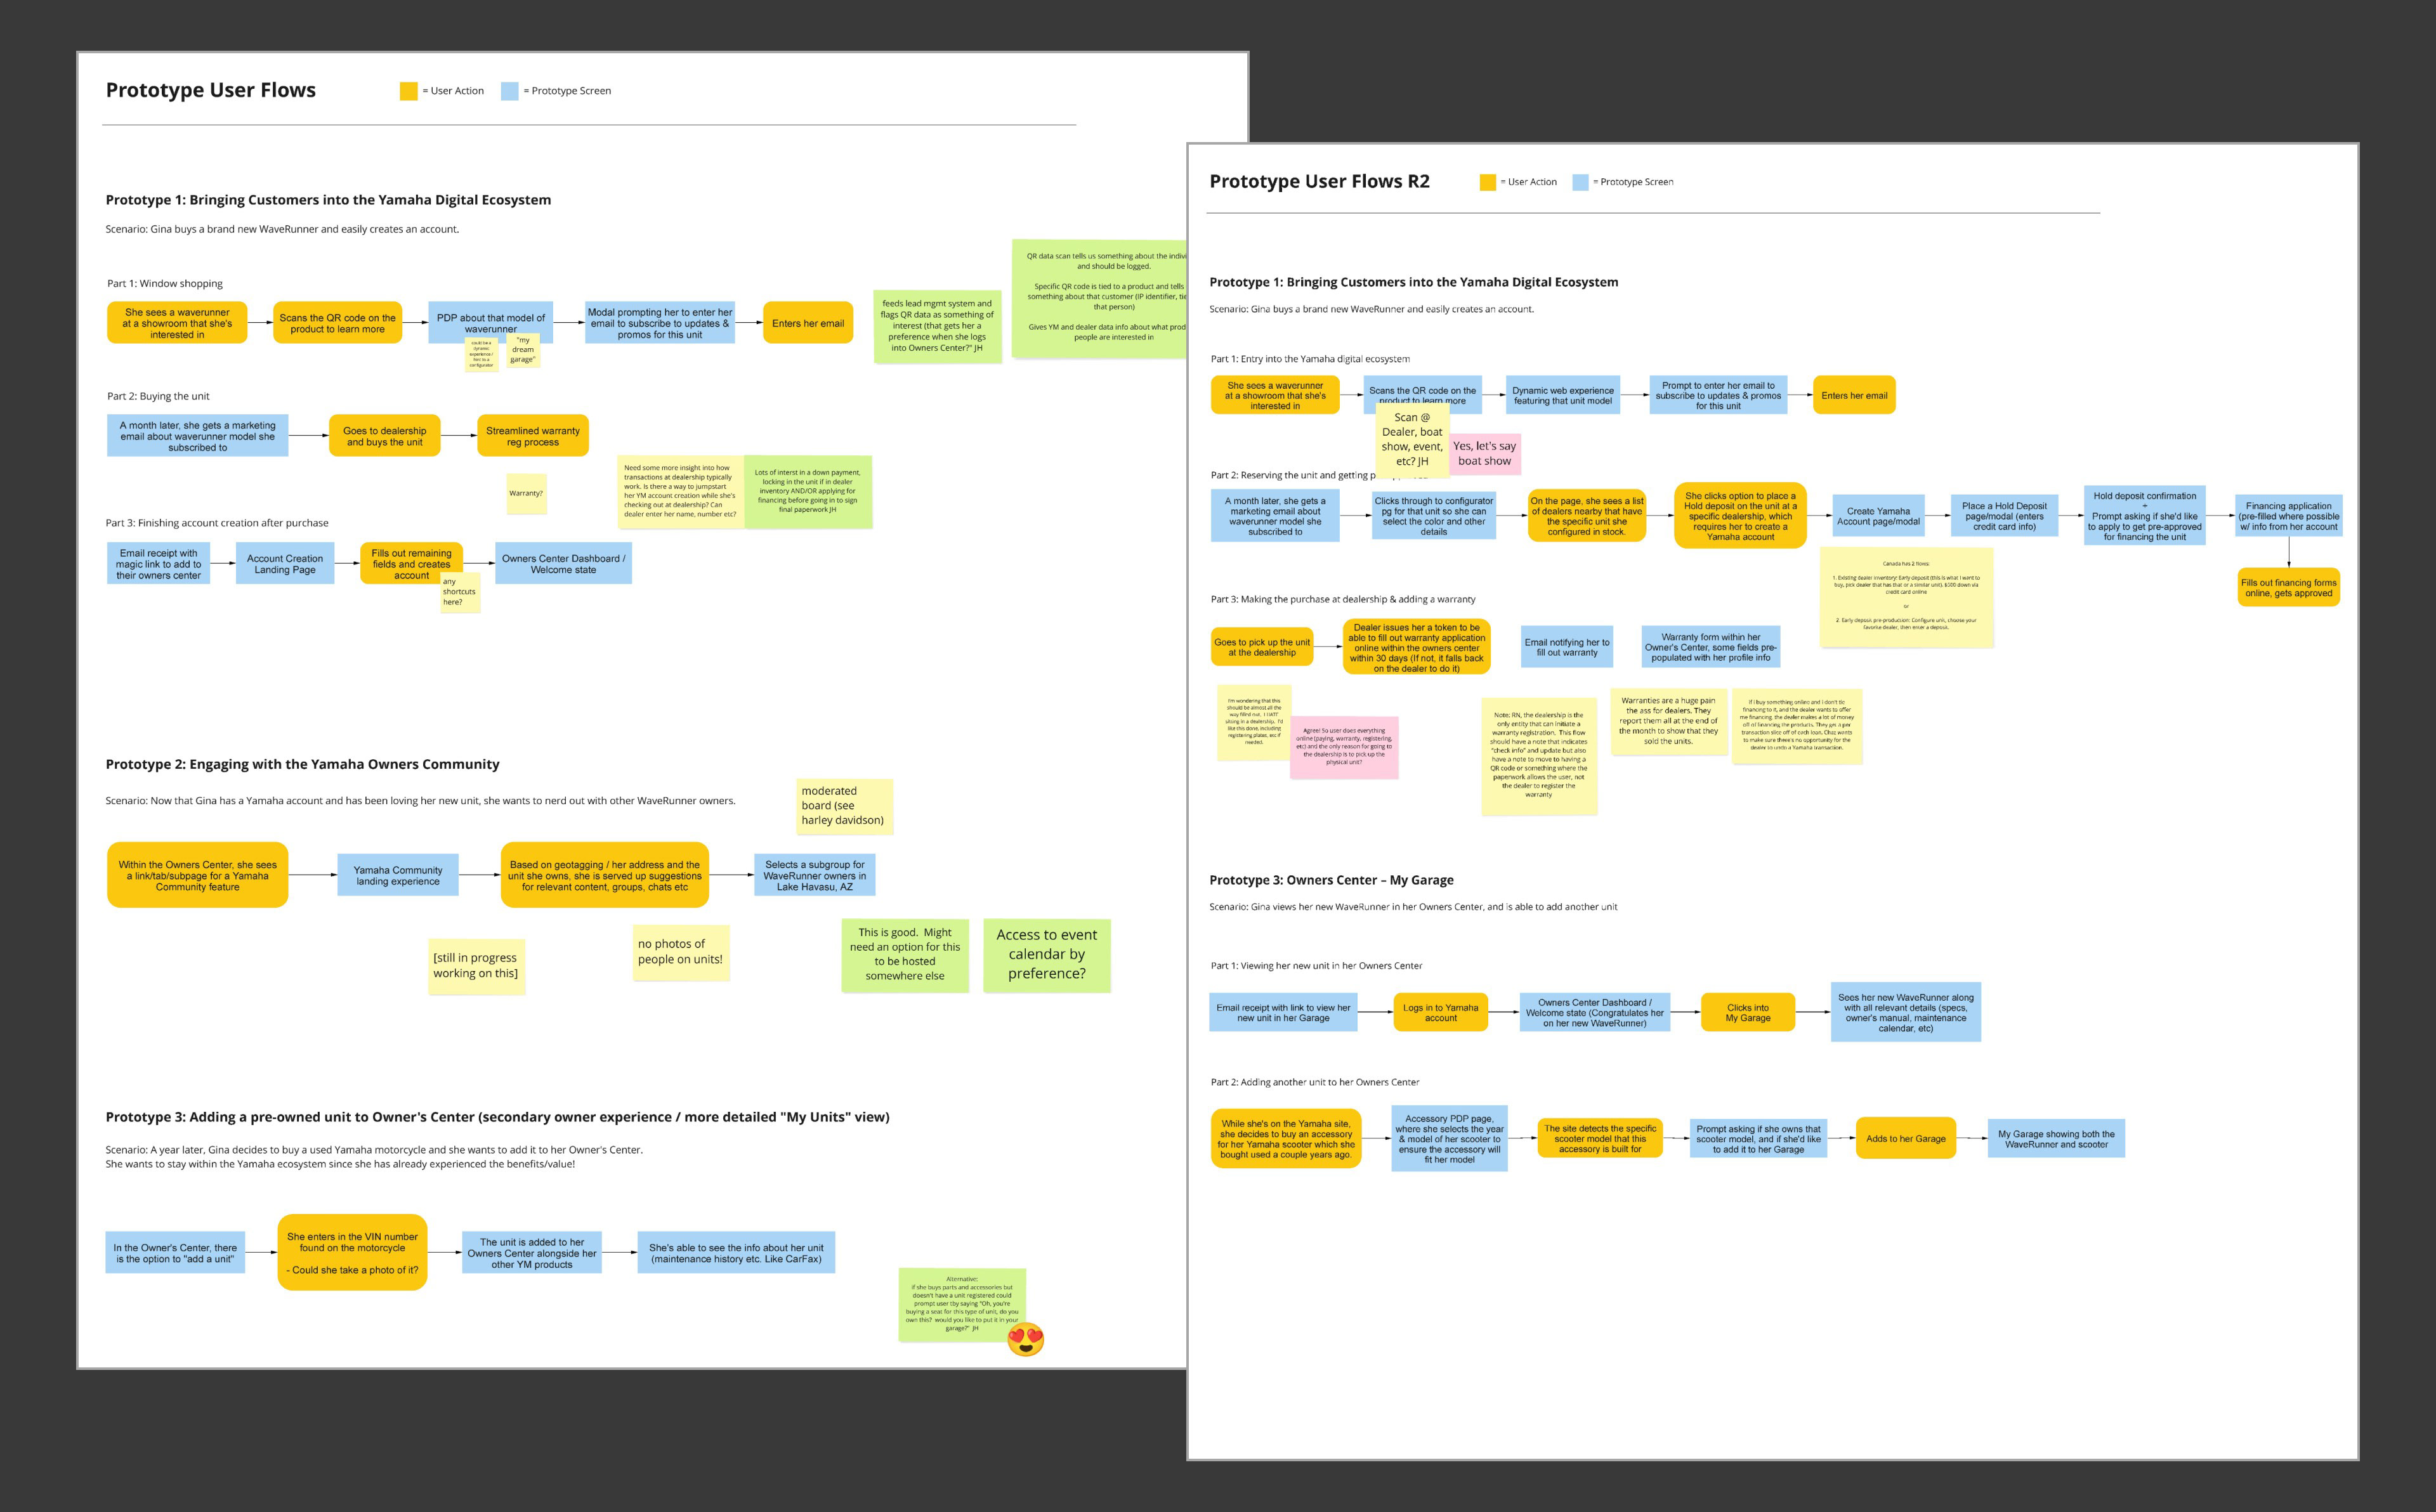Select 'Fills out financing forms online' action box
The width and height of the screenshot is (2436, 1512).
click(2288, 588)
